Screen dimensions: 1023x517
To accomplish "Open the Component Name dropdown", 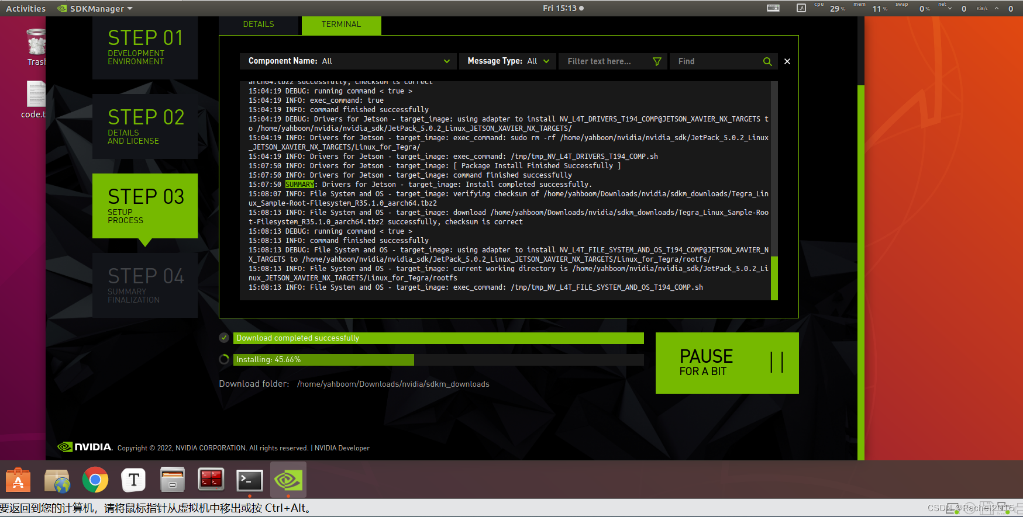I will [x=348, y=61].
